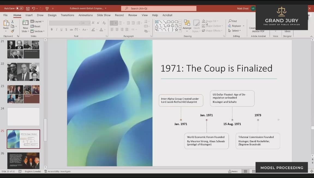The image size is (314, 178).
Task: Select slide 22 thumbnail in slide panel
Action: [x=23, y=72]
